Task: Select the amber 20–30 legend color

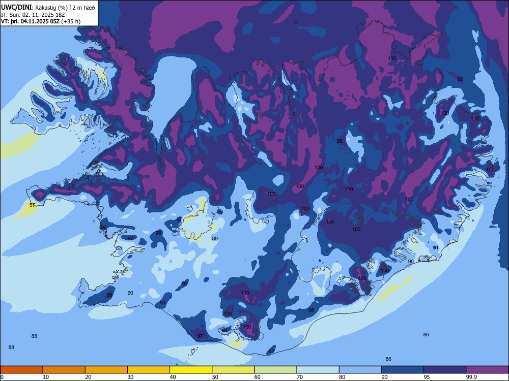Action: coord(106,370)
